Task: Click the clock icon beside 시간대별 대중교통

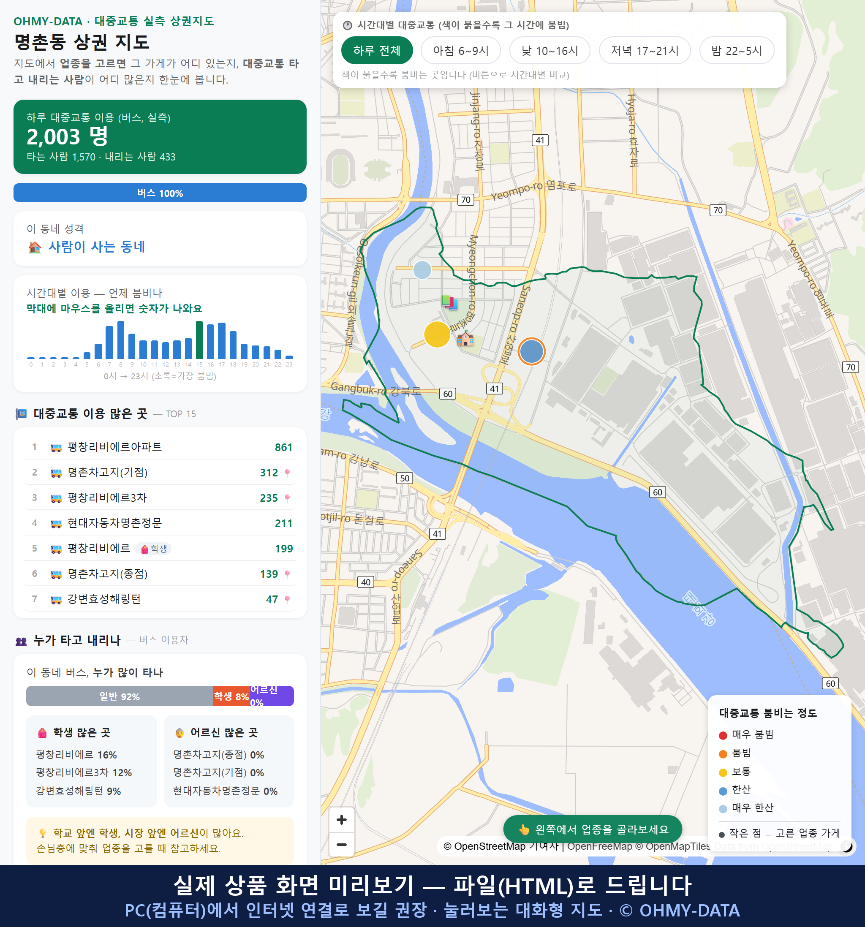Action: (x=348, y=25)
